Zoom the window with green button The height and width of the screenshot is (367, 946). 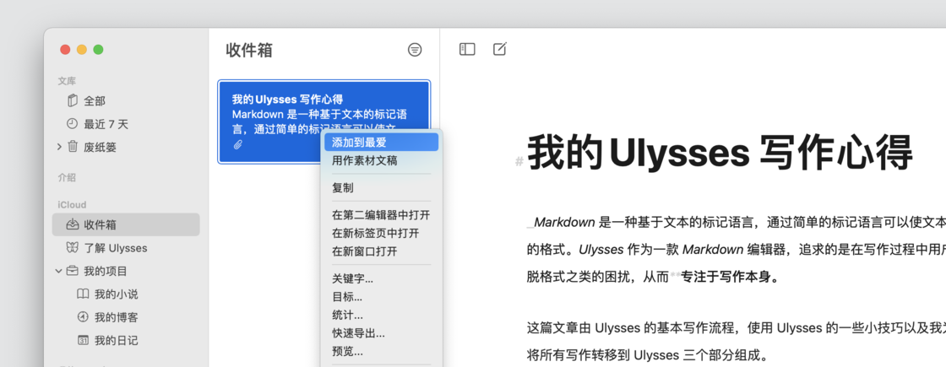tap(98, 50)
